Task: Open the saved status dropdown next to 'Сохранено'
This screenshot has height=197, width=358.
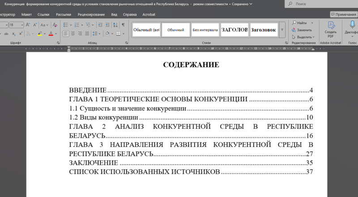Action: click(x=251, y=4)
